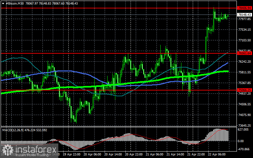The image size is (253, 158).
Task: Click the low value 78067.60 in the header
Action: pyautogui.click(x=58, y=3)
